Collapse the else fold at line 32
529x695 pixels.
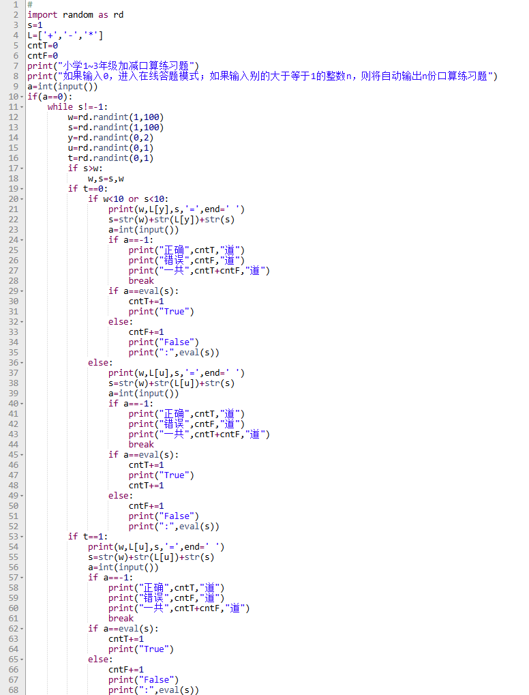22,322
